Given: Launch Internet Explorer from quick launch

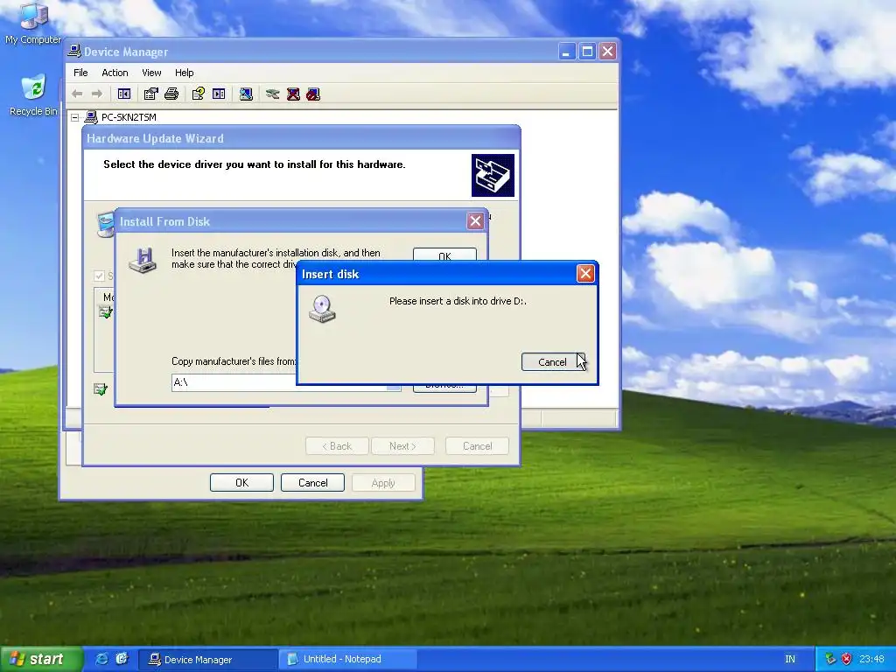Looking at the screenshot, I should [101, 659].
